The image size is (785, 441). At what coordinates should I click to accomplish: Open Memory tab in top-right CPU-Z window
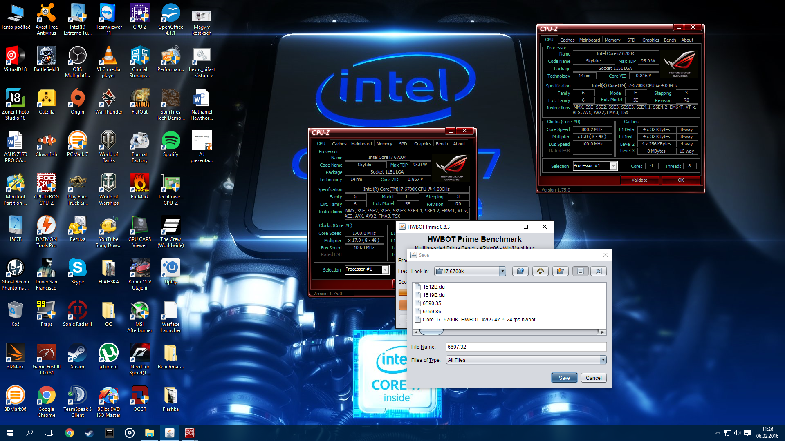pos(612,40)
